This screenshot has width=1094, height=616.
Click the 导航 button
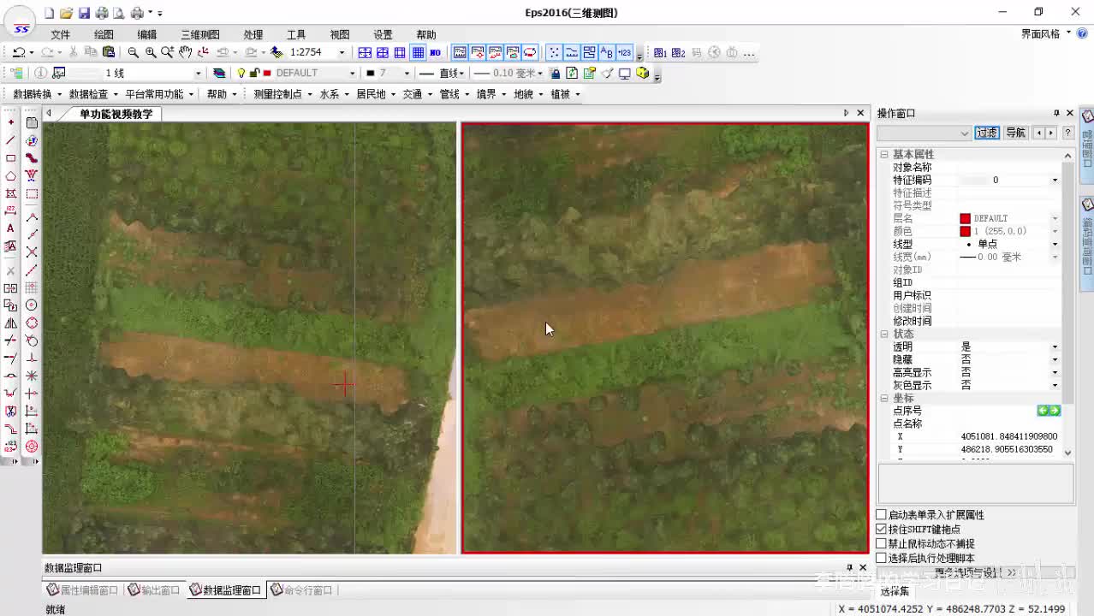[x=1015, y=133]
